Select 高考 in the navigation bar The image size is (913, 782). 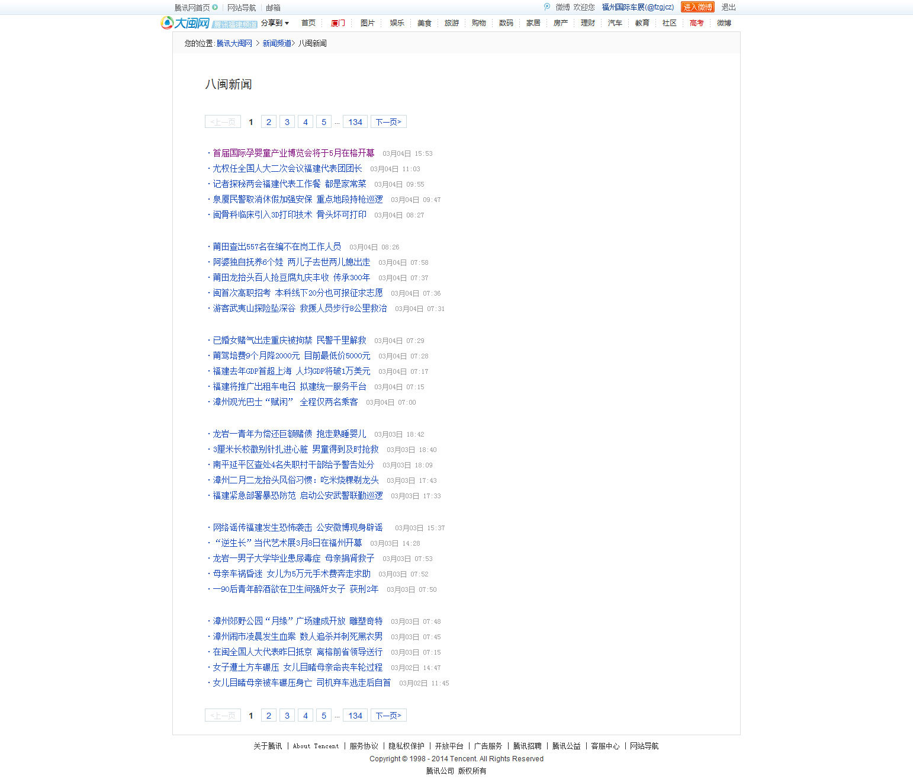(696, 23)
